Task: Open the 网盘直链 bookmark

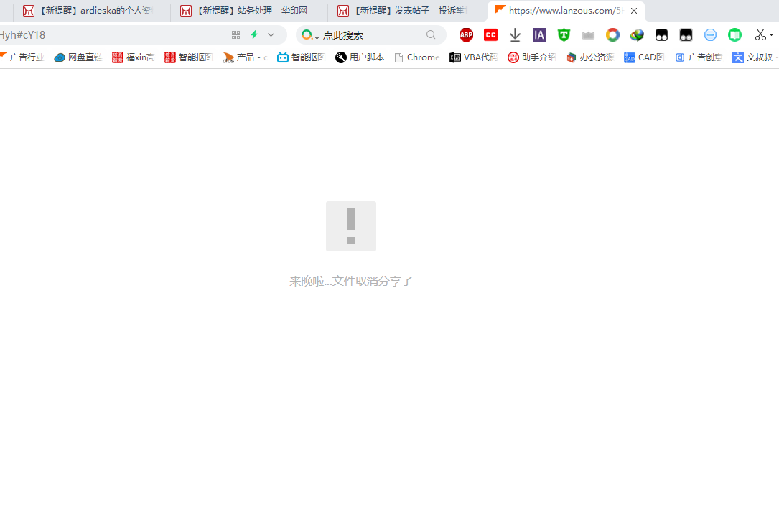Action: point(78,57)
